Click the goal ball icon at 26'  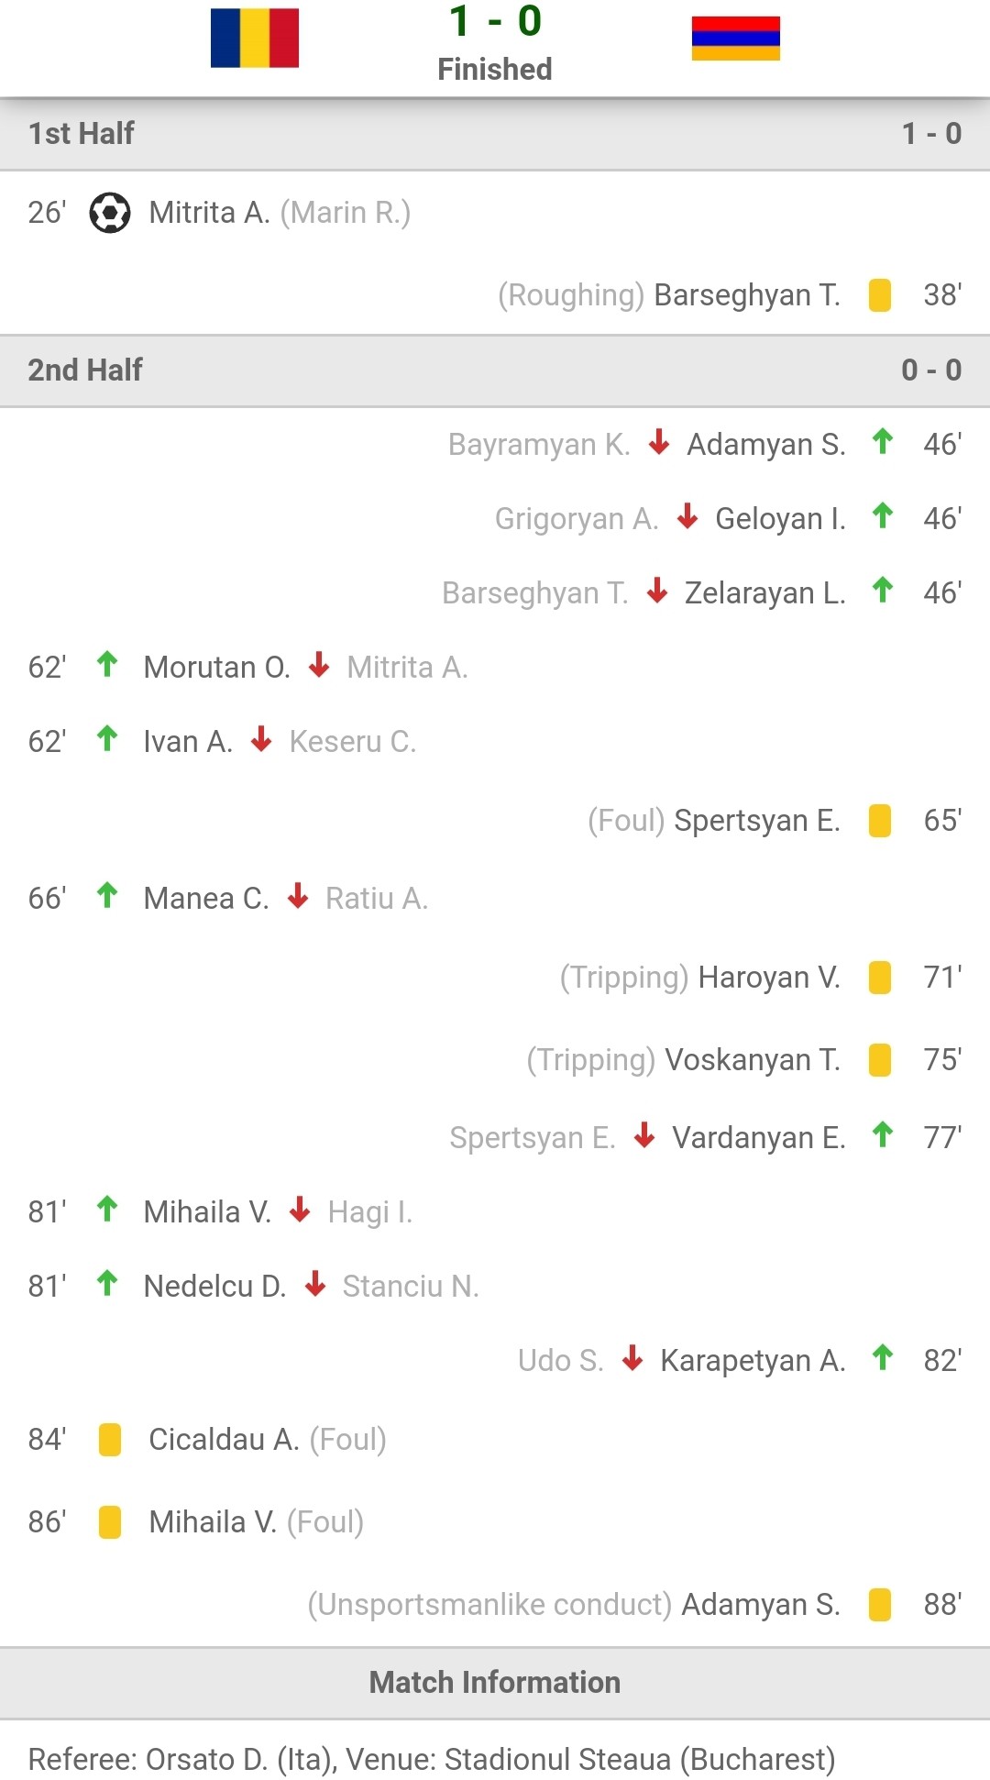click(x=110, y=213)
